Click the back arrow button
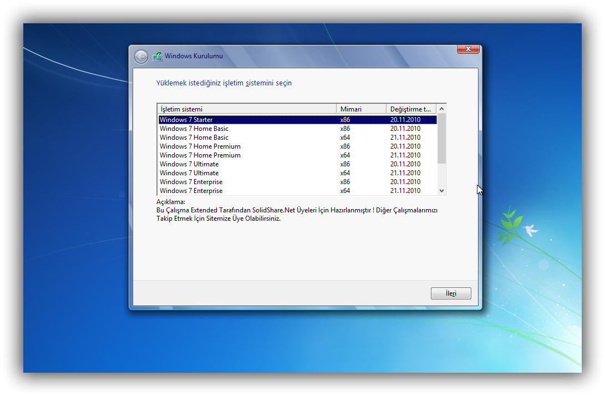The height and width of the screenshot is (396, 605). pyautogui.click(x=141, y=57)
